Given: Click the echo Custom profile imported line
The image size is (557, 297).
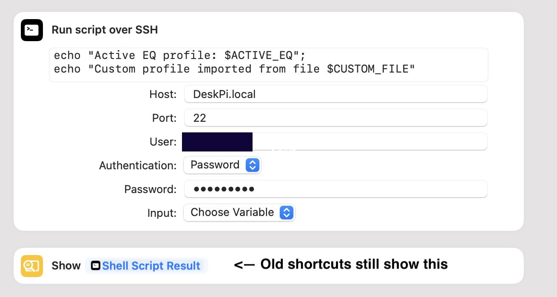Looking at the screenshot, I should 234,69.
